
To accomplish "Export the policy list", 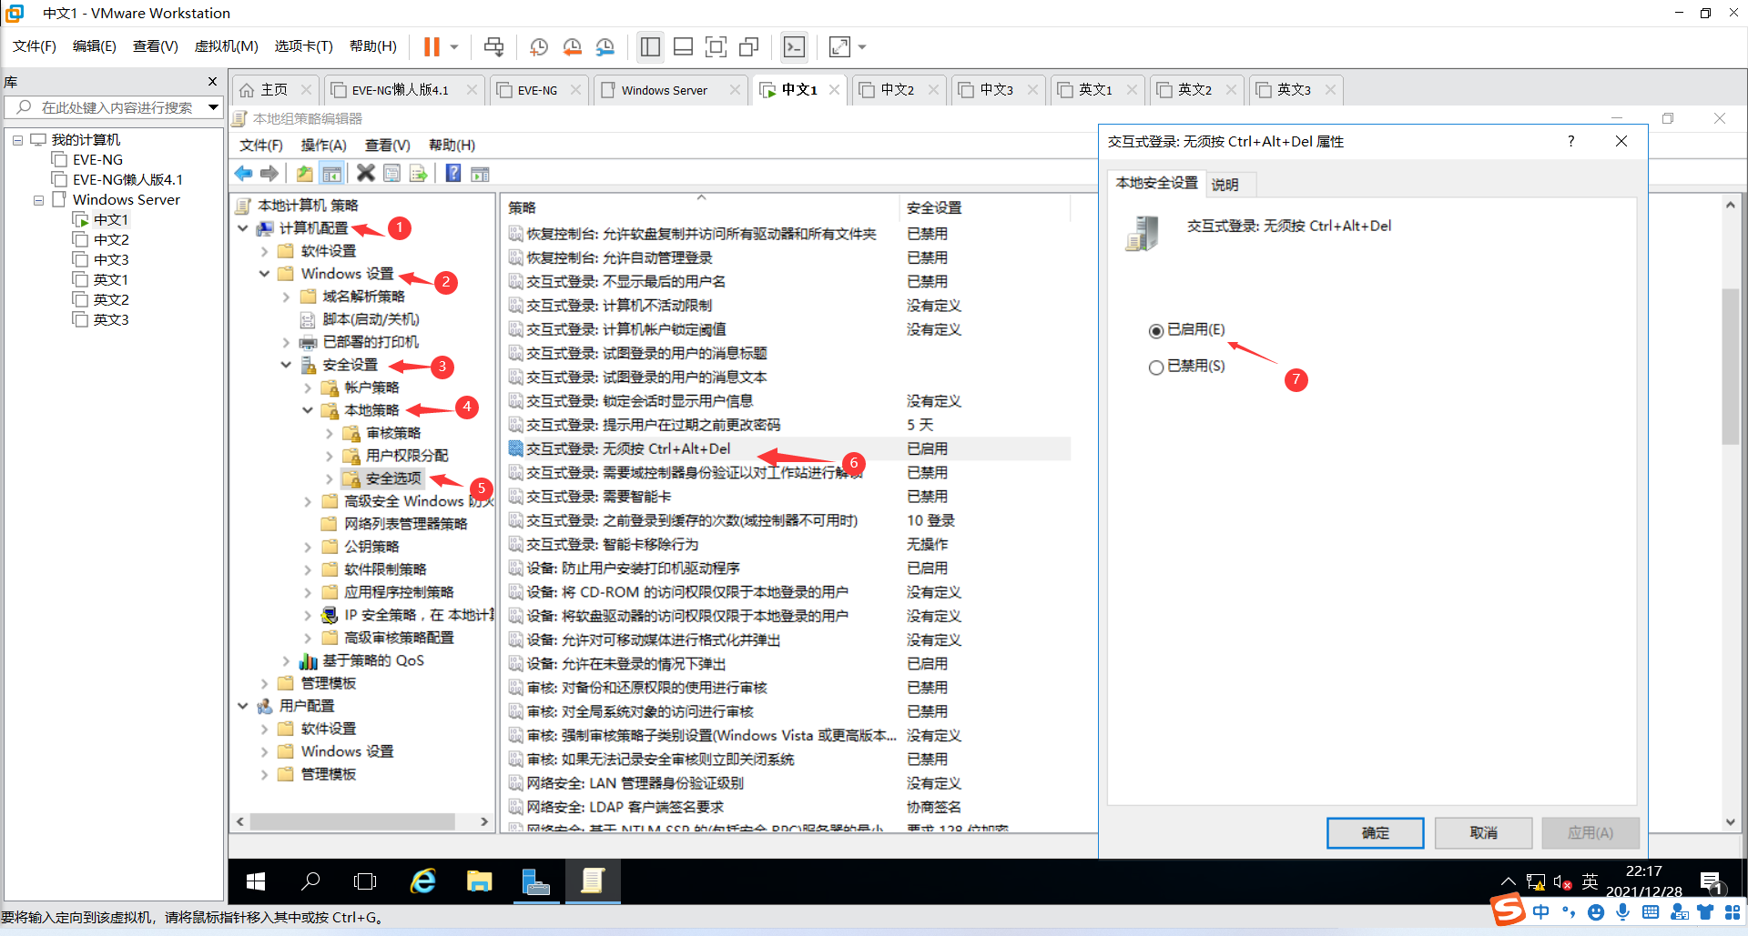I will point(419,173).
